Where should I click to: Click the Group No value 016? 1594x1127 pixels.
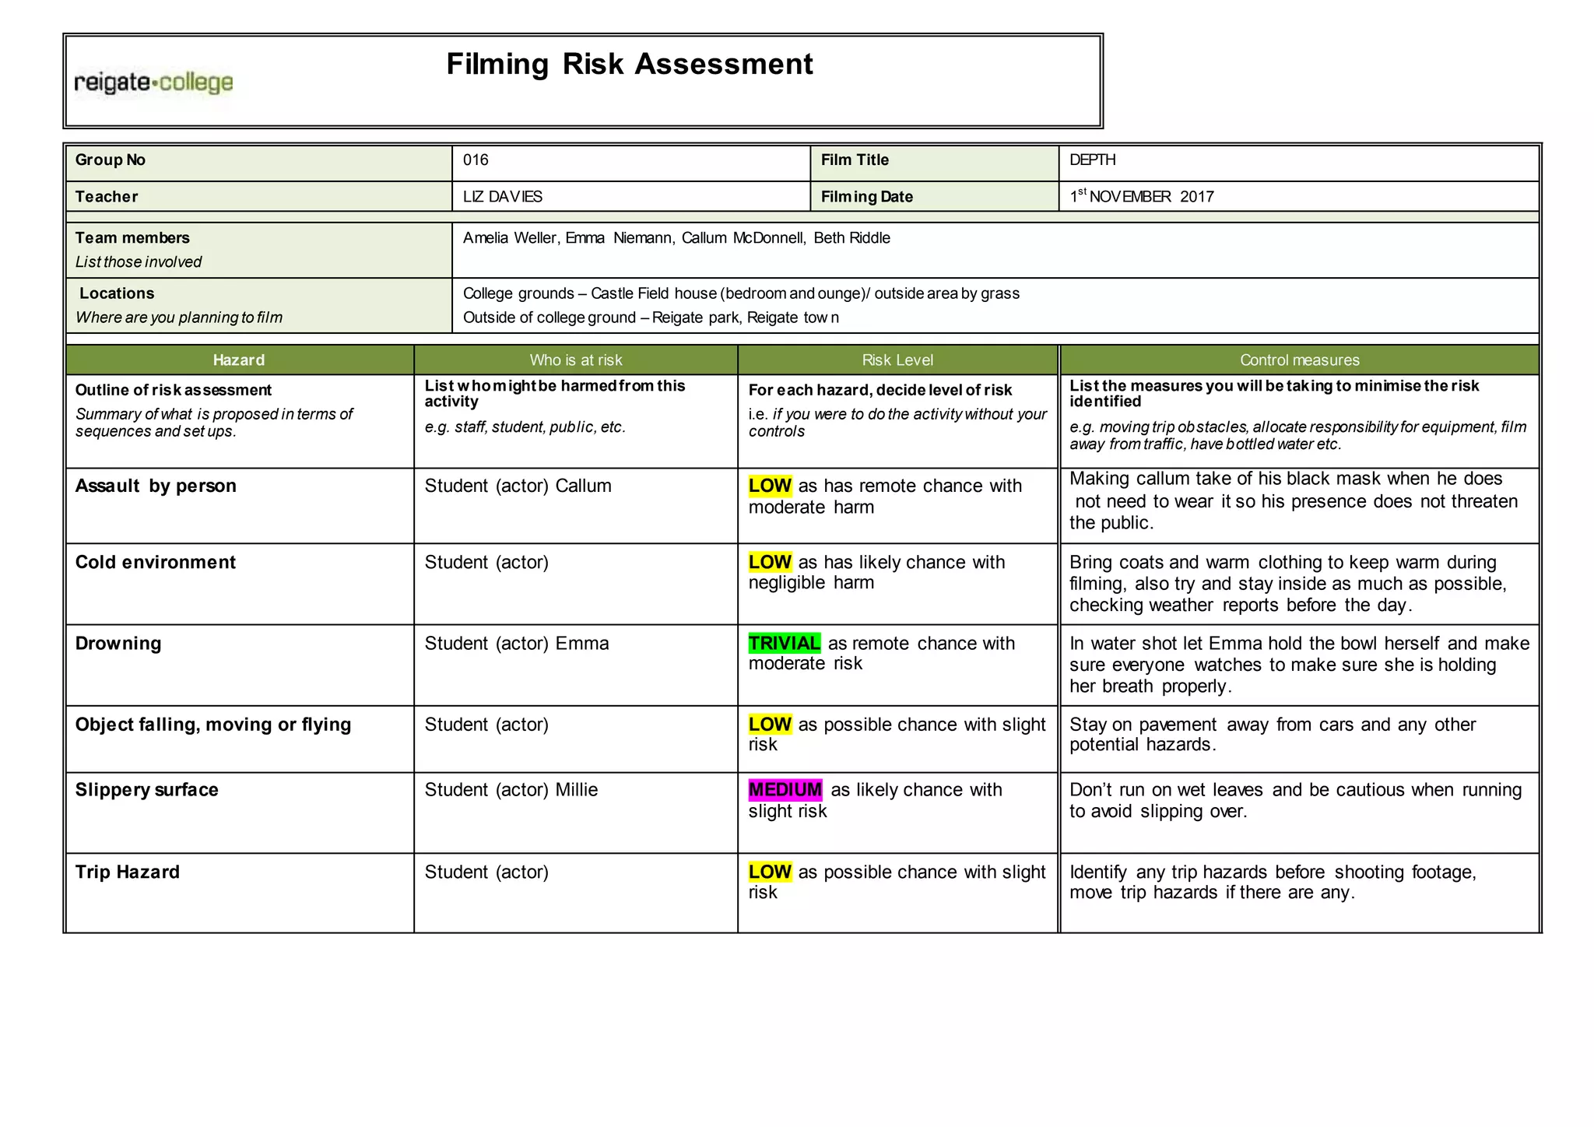coord(476,160)
